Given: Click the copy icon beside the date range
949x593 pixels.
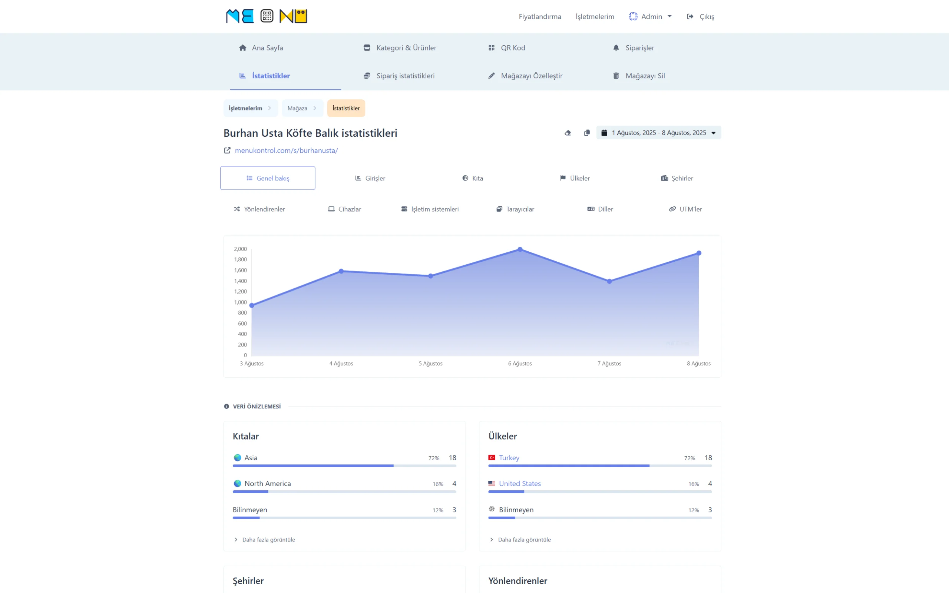Looking at the screenshot, I should [587, 133].
